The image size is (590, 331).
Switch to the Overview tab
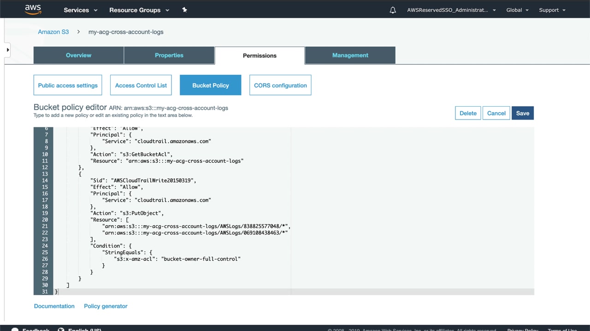coord(78,55)
